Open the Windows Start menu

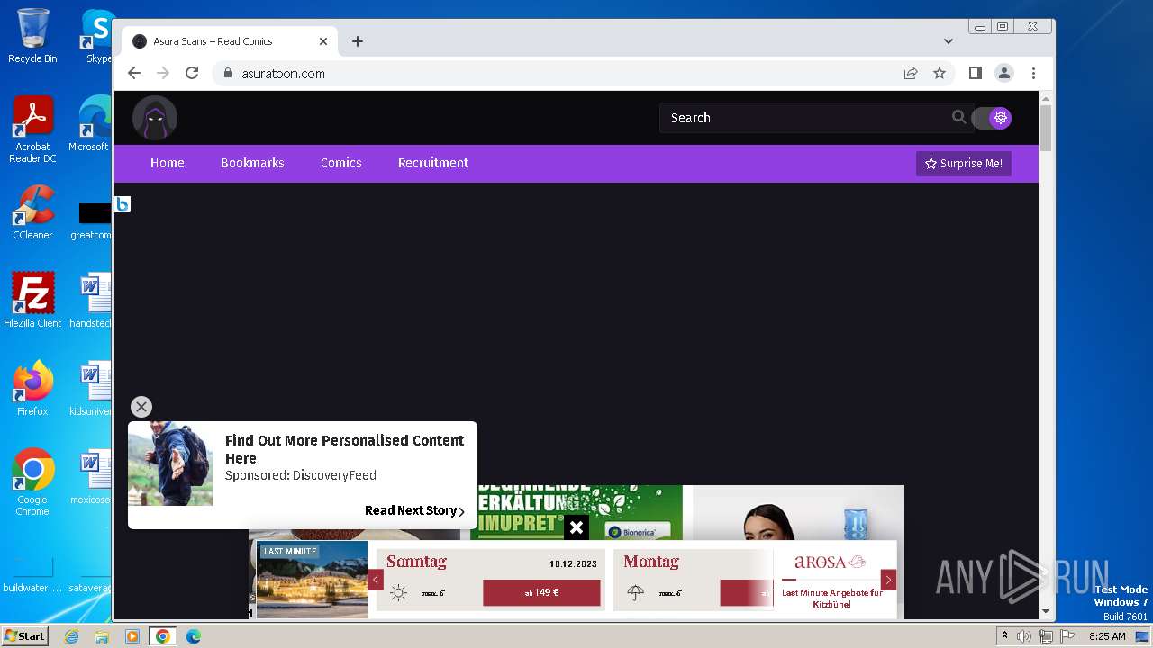24,636
